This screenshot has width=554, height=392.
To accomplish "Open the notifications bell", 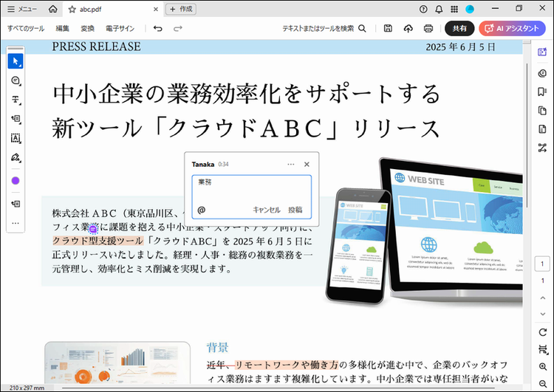I will point(439,9).
